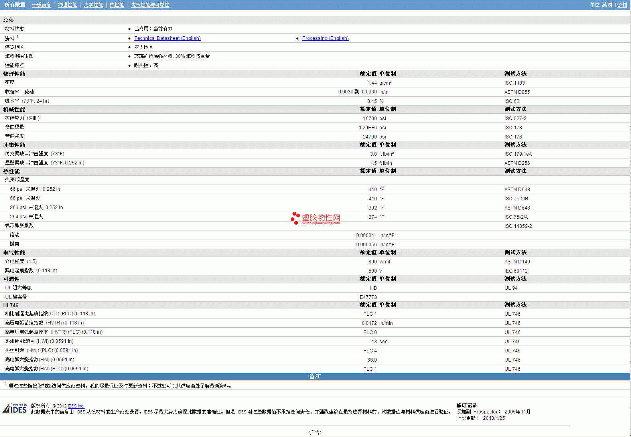Select 英制 units option
Screen dimensions: 631x437
[607, 5]
